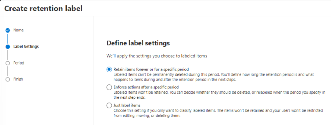The image size is (331, 125).
Task: Click the completed Name step checkmark icon
Action: click(8, 30)
